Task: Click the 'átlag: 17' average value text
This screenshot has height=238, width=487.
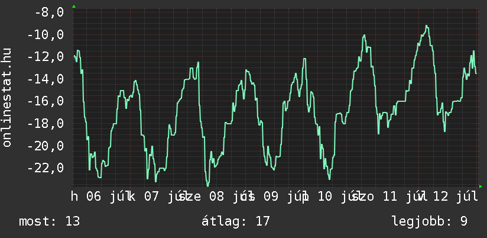Action: pyautogui.click(x=236, y=221)
